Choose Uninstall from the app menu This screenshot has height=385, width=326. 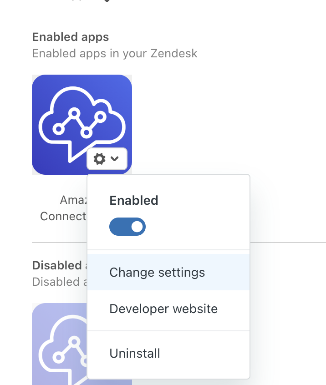(x=135, y=354)
